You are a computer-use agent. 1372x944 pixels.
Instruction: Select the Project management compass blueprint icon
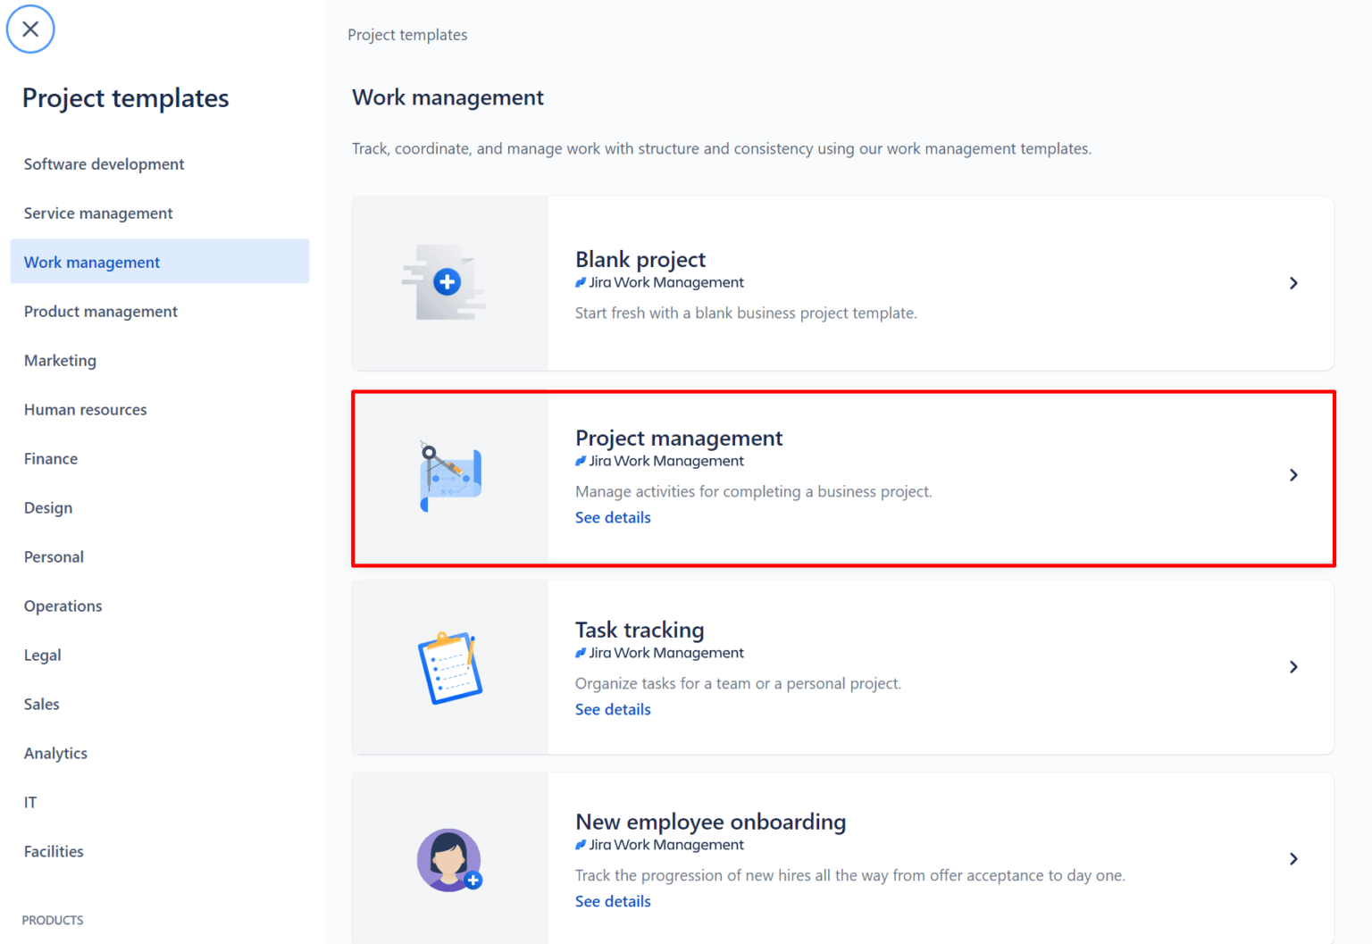[x=449, y=474]
